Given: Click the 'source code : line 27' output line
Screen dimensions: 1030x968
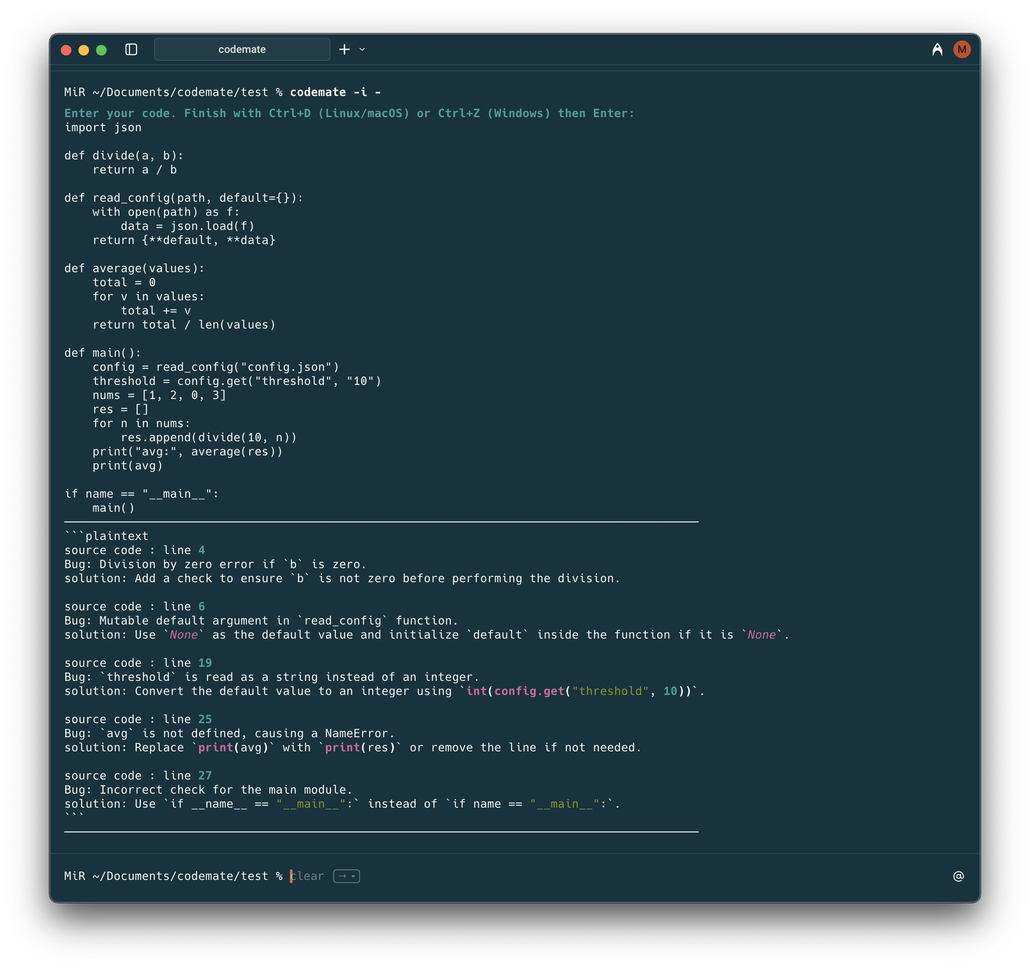Looking at the screenshot, I should point(138,776).
